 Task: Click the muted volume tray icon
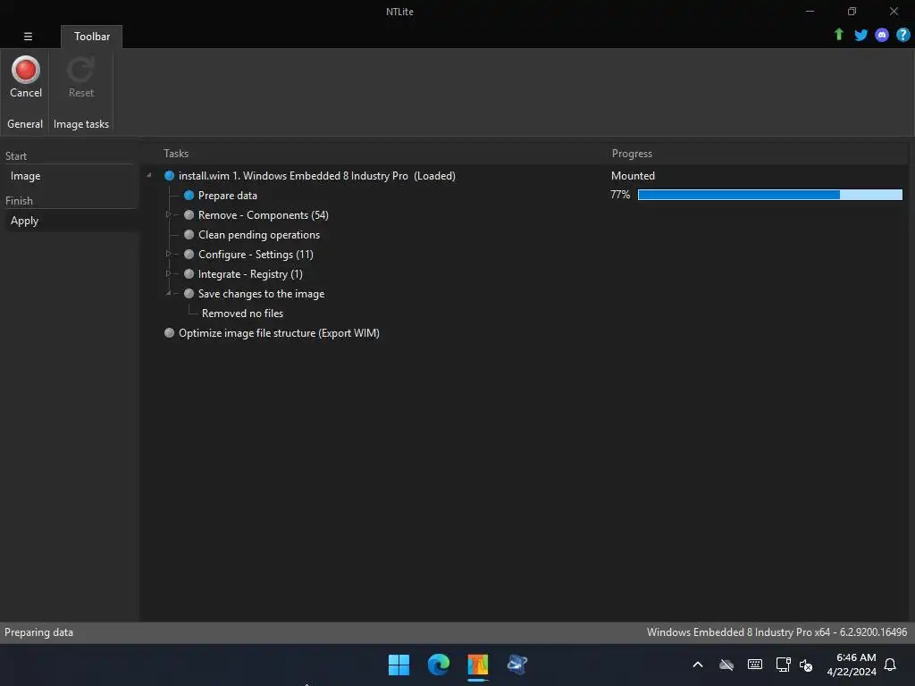tap(806, 665)
